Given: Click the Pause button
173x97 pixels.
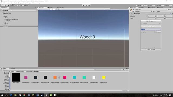Looking at the screenshot, I should click(86, 5).
